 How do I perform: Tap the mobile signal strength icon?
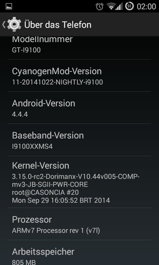[119, 6]
